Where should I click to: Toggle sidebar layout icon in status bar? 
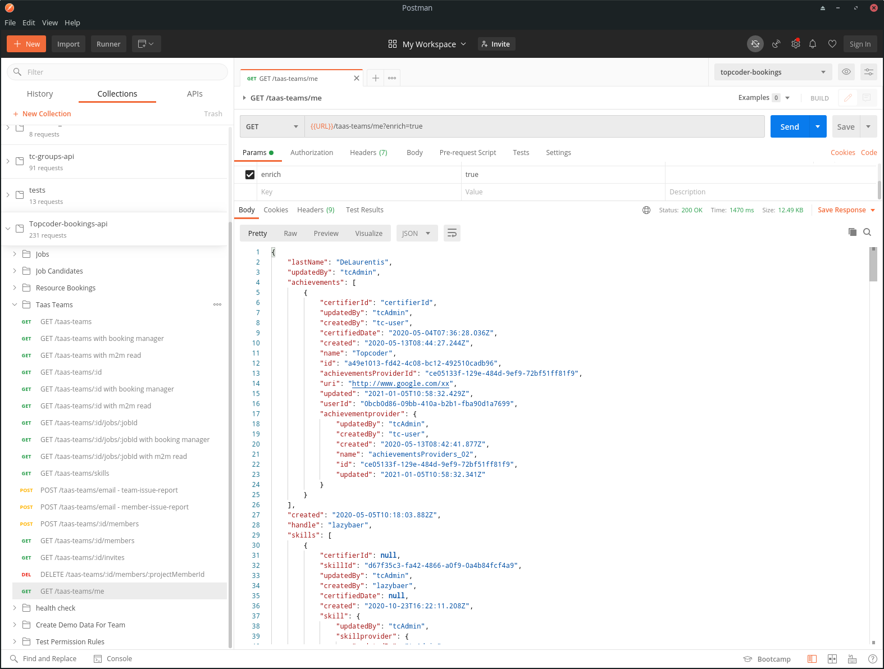812,659
